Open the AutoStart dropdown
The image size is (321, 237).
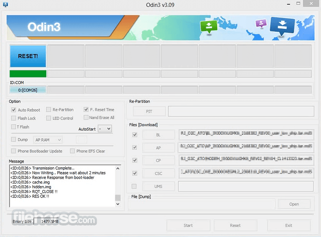(105, 129)
